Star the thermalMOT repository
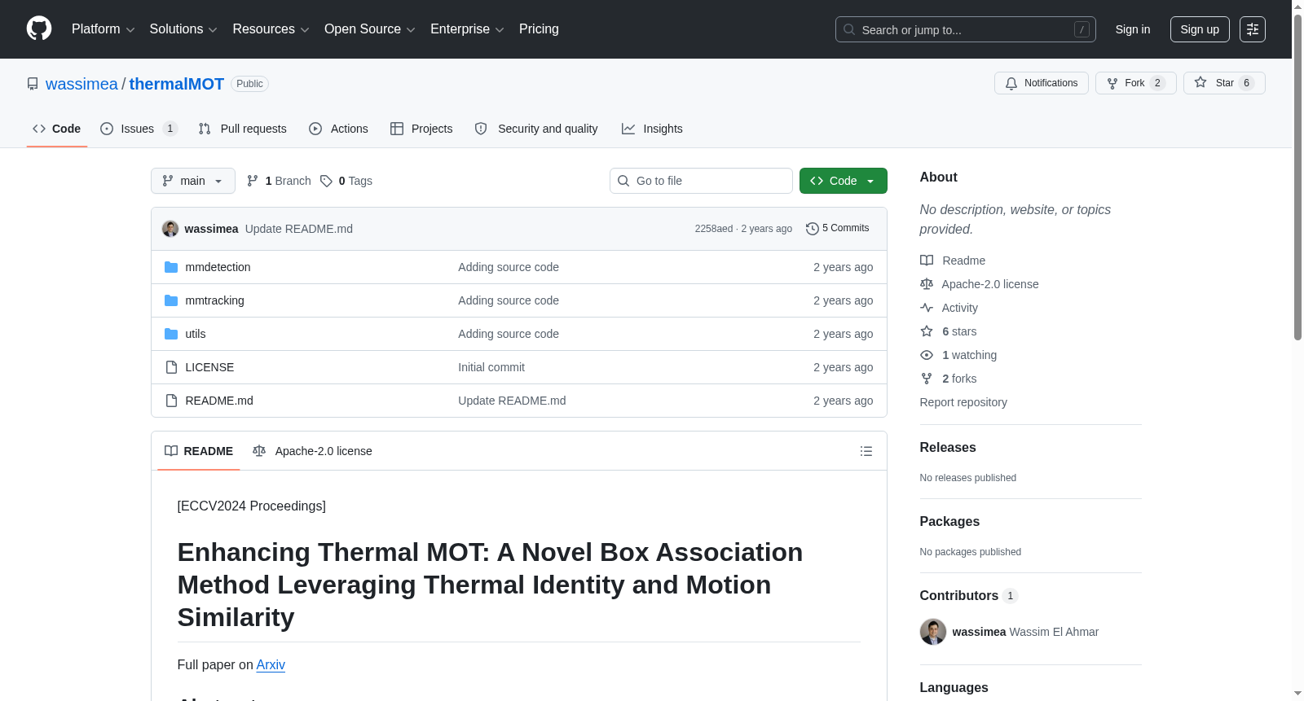 point(1224,83)
